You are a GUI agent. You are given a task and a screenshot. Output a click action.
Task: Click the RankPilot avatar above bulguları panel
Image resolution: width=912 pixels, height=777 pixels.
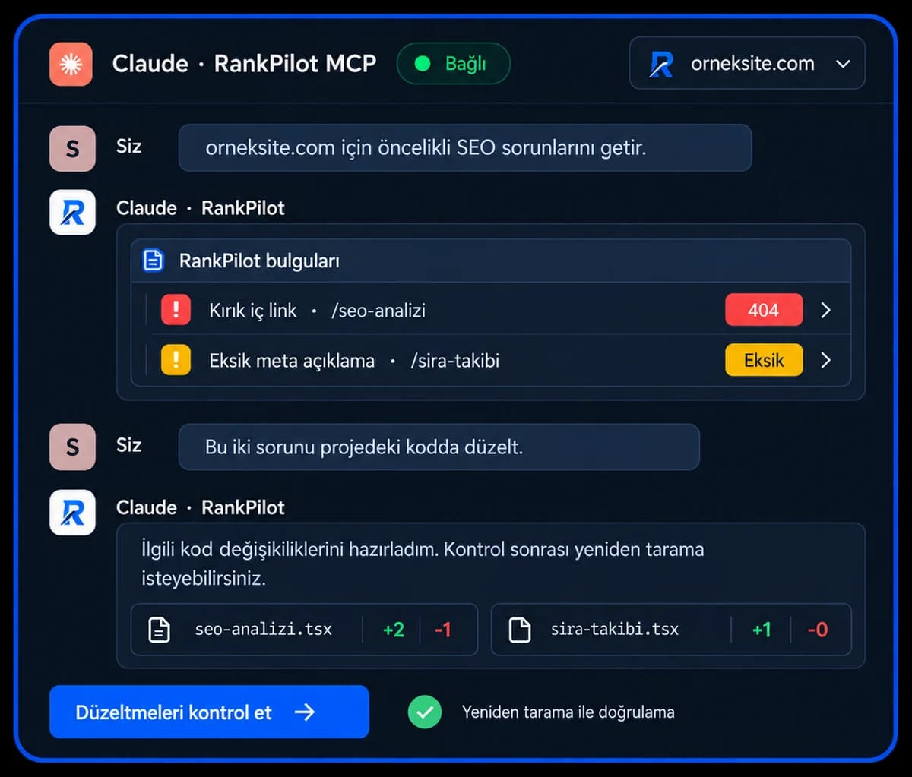point(72,212)
